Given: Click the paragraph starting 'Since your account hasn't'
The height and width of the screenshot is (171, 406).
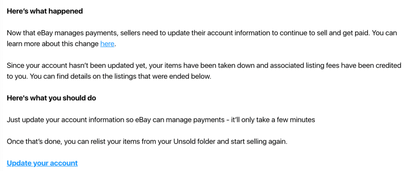Looking at the screenshot, I should [204, 71].
